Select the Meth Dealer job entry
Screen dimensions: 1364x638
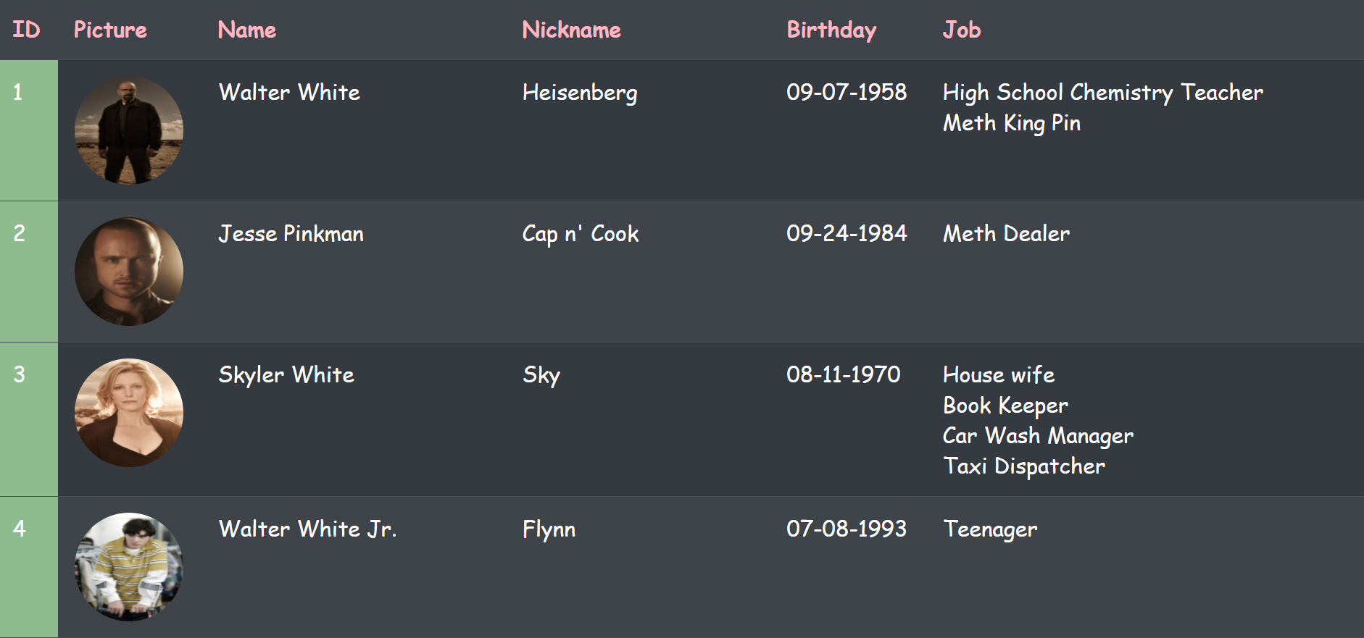coord(1006,234)
